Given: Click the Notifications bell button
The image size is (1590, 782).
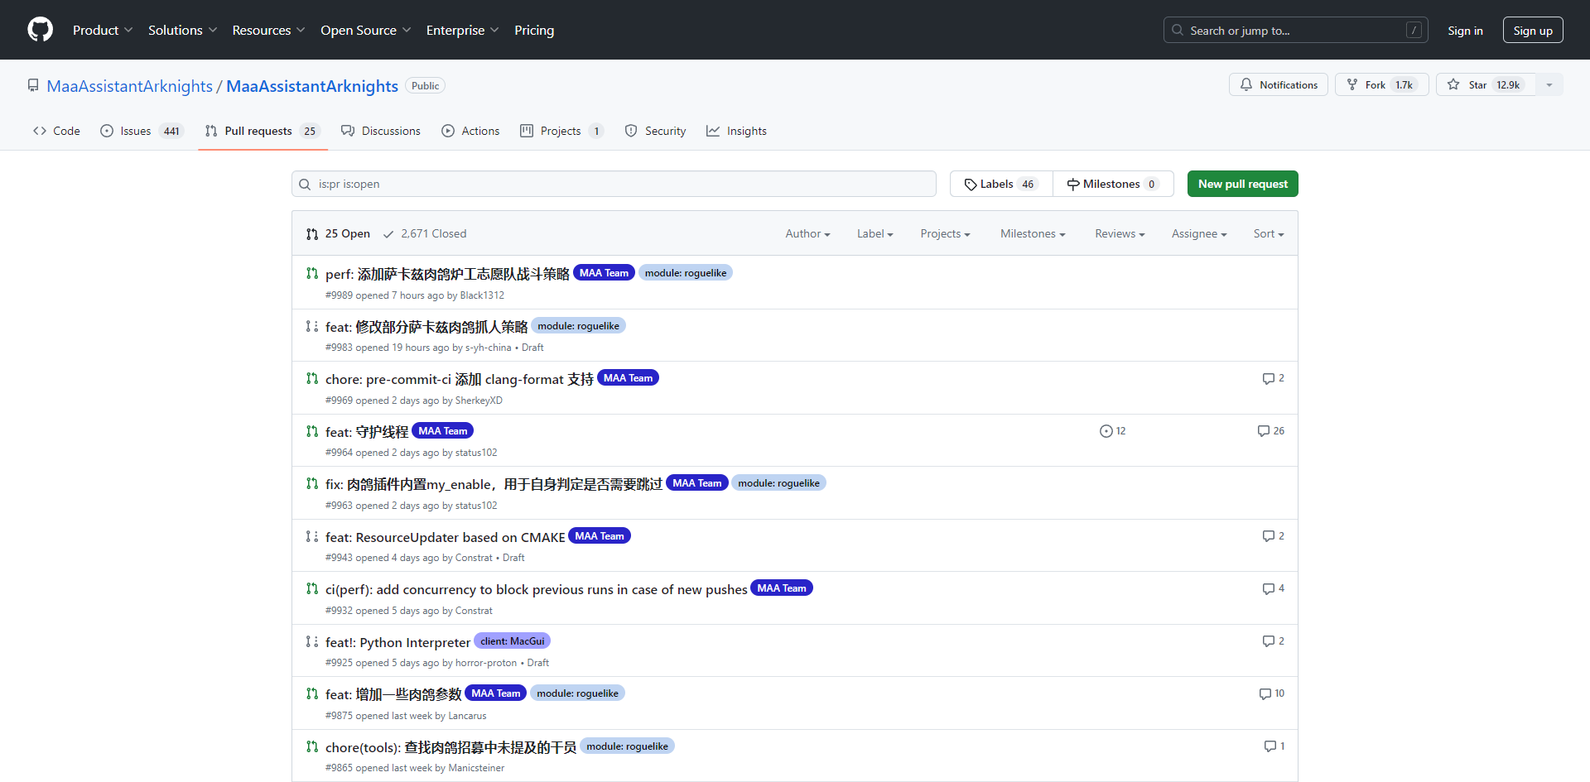Looking at the screenshot, I should [x=1279, y=84].
